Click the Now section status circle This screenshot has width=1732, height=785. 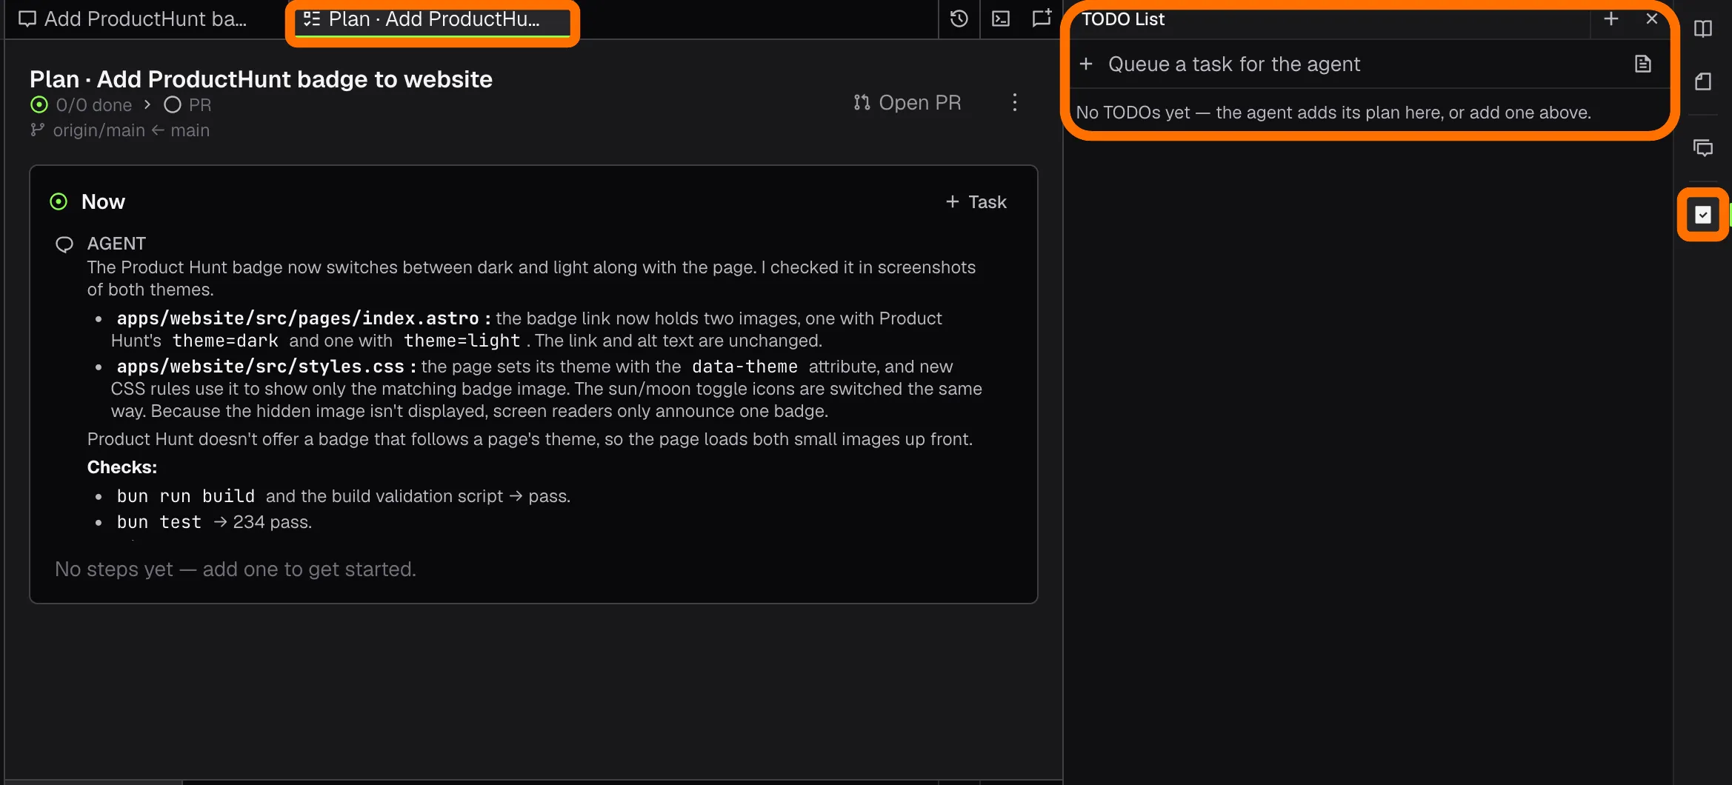click(59, 201)
